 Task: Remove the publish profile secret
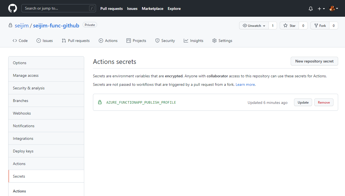click(x=324, y=102)
